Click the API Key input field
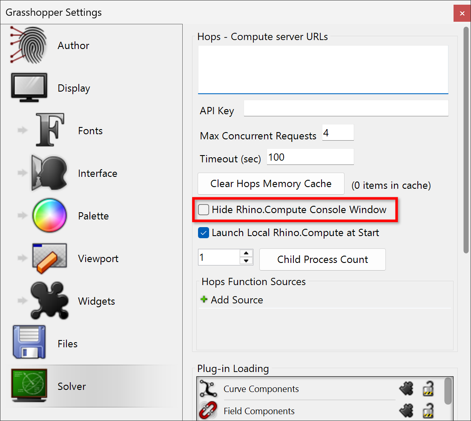This screenshot has height=421, width=471. point(346,108)
